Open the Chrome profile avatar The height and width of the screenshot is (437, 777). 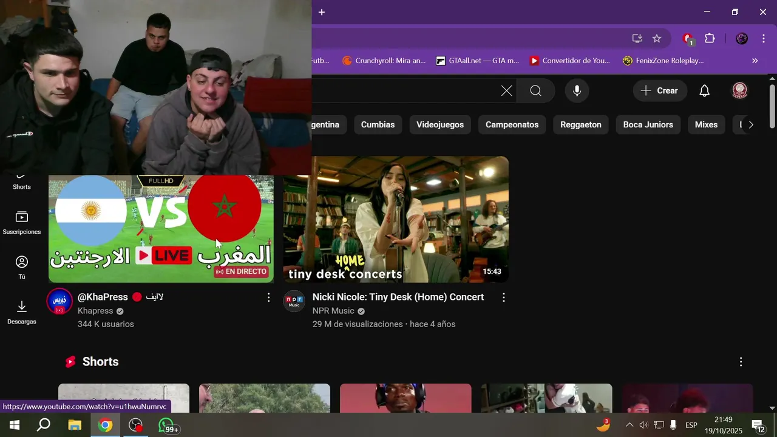tap(742, 38)
